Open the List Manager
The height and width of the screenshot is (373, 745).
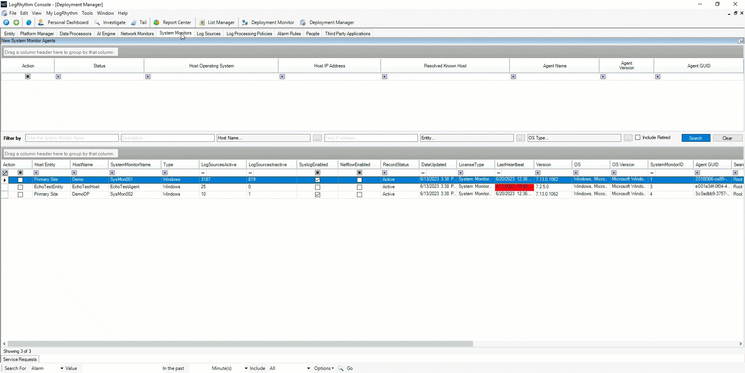pos(221,22)
